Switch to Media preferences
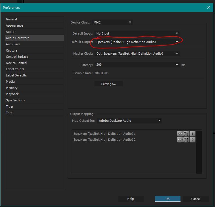Image resolution: width=215 pixels, height=207 pixels. point(35,82)
